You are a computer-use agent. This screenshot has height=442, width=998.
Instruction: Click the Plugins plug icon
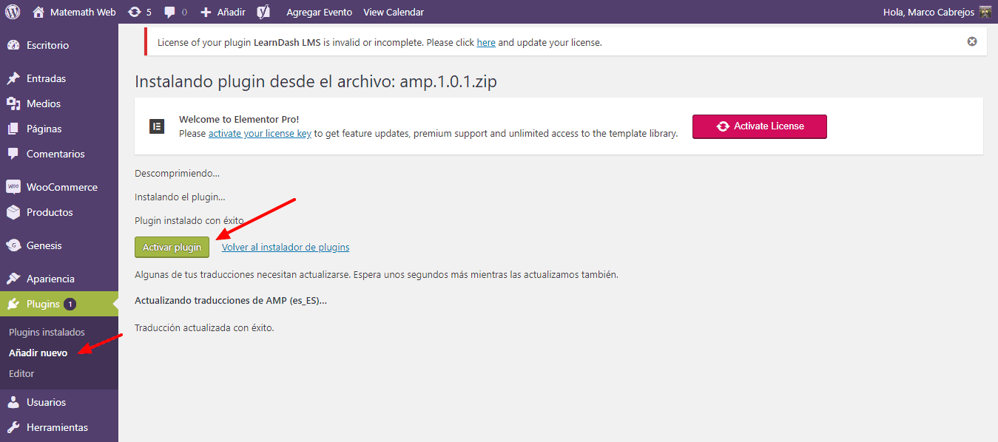click(13, 304)
